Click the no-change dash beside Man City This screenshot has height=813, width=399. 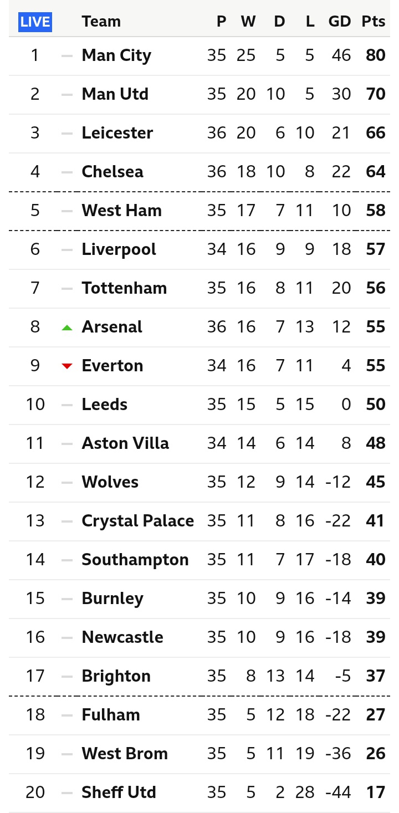tap(67, 56)
